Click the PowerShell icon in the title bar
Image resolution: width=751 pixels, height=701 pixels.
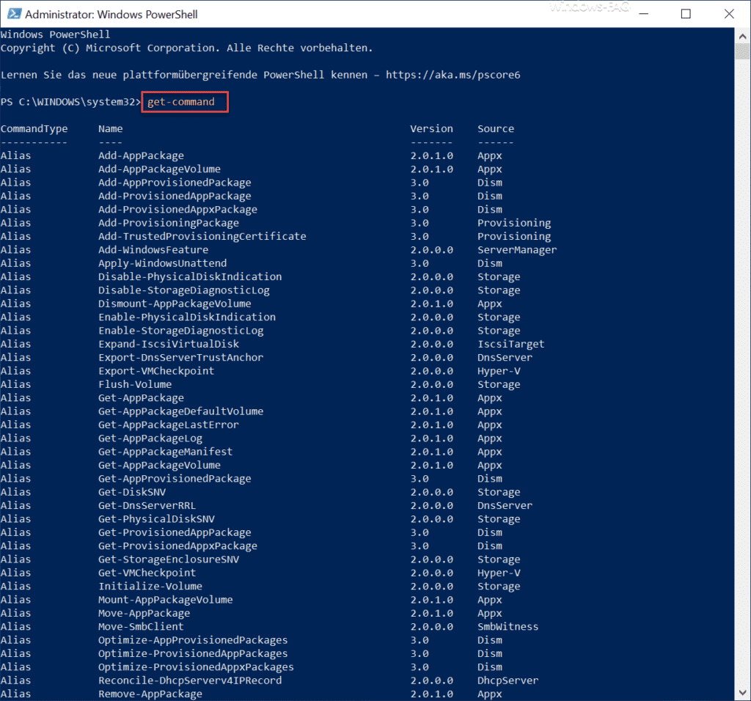click(x=14, y=14)
